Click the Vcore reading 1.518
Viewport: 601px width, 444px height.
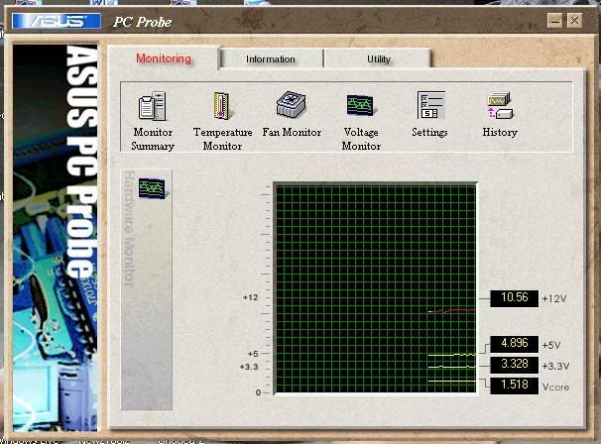pyautogui.click(x=514, y=385)
